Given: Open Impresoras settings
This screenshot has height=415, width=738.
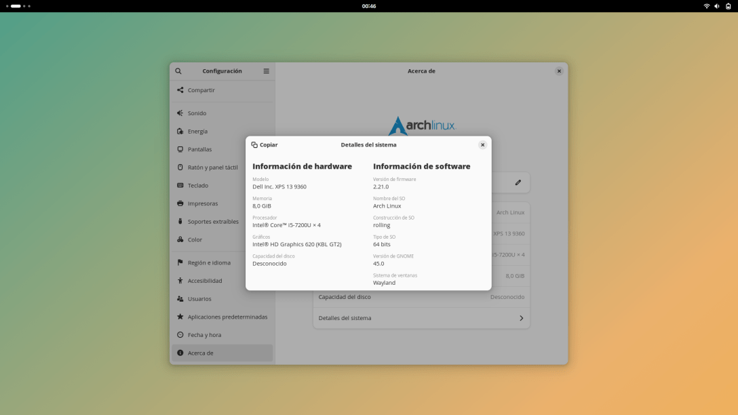Looking at the screenshot, I should pos(222,203).
